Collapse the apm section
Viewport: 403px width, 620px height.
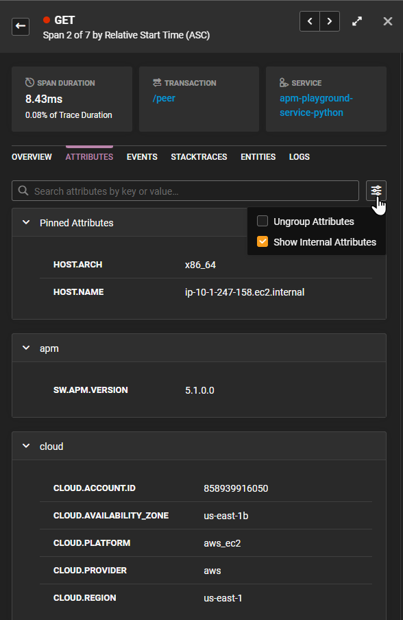point(25,348)
